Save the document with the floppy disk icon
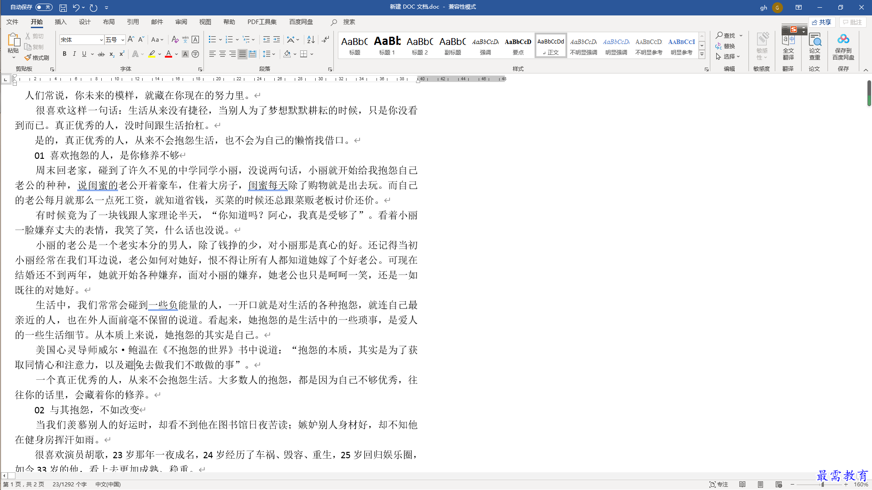The height and width of the screenshot is (490, 872). [63, 7]
